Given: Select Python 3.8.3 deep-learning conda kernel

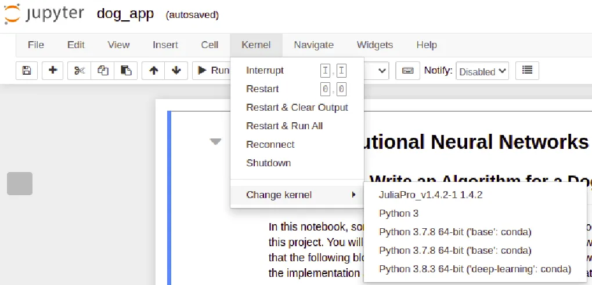Looking at the screenshot, I should pyautogui.click(x=475, y=269).
